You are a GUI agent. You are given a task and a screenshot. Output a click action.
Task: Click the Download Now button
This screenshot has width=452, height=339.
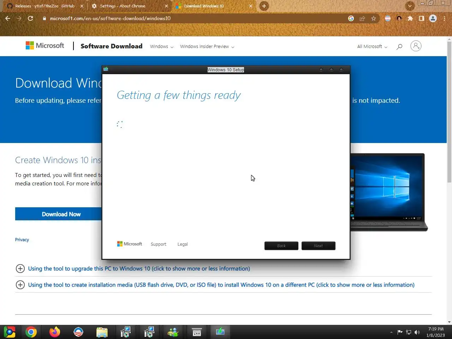click(x=58, y=214)
